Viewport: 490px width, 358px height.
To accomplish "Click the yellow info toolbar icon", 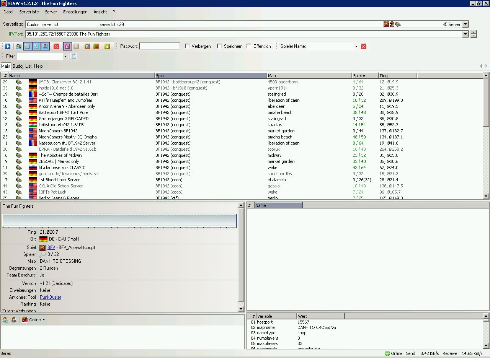I will coord(107,46).
